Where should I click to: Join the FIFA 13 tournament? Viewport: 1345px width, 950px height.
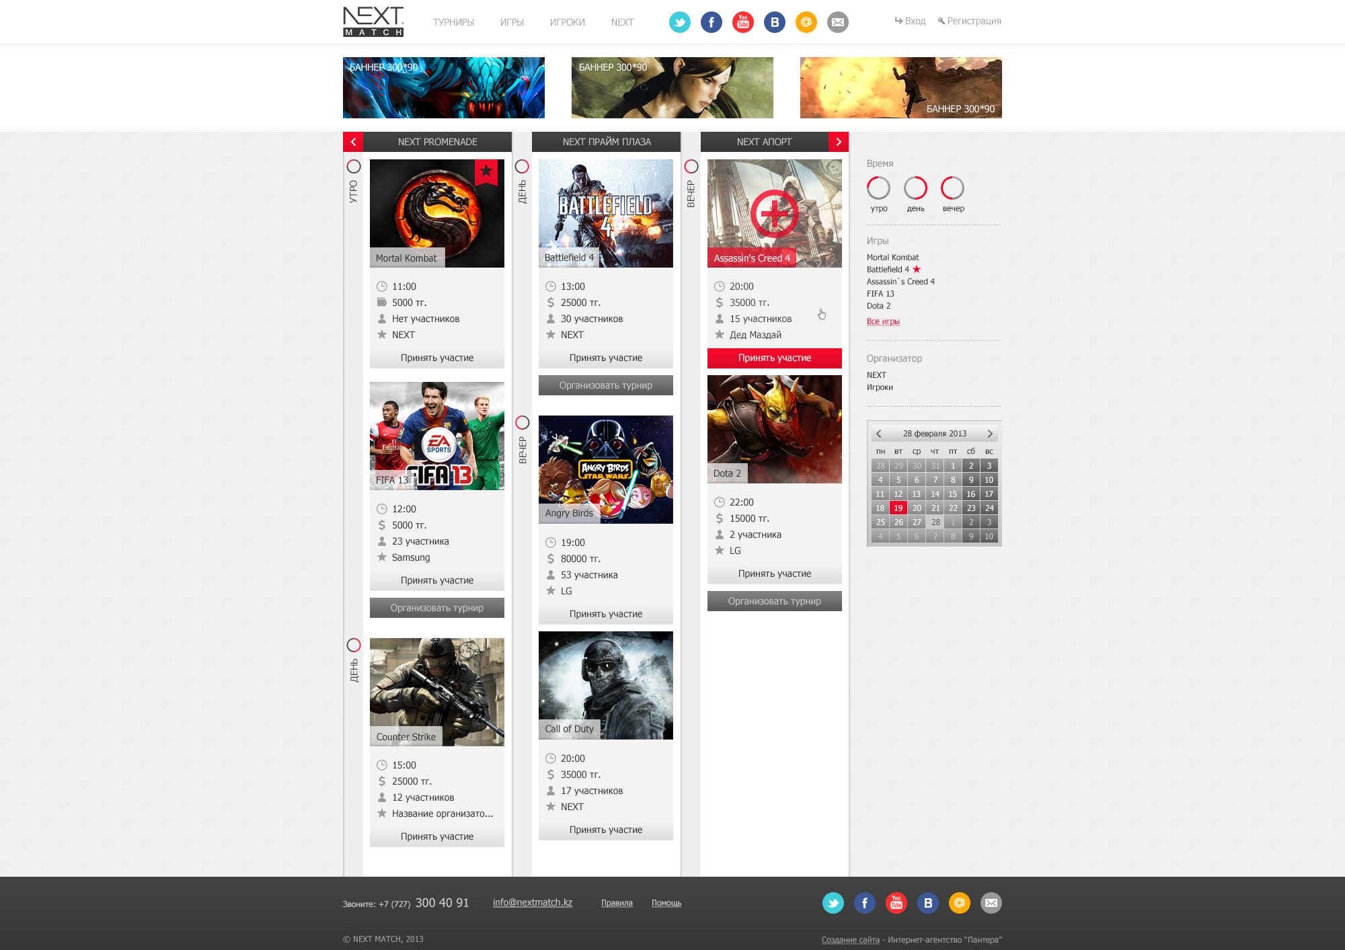coord(437,580)
